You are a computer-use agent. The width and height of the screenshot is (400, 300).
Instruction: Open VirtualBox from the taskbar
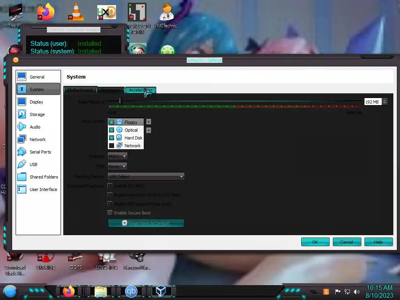pyautogui.click(x=161, y=291)
